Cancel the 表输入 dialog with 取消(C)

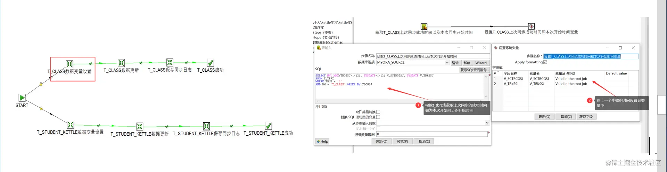point(424,141)
